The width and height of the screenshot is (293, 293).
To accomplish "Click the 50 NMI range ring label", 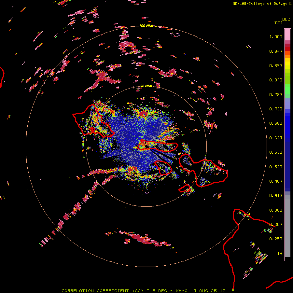I will (146, 86).
